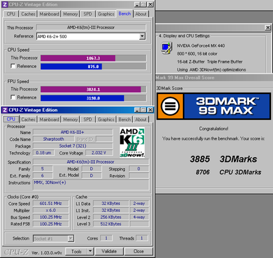Click the Cores value field

point(106,238)
